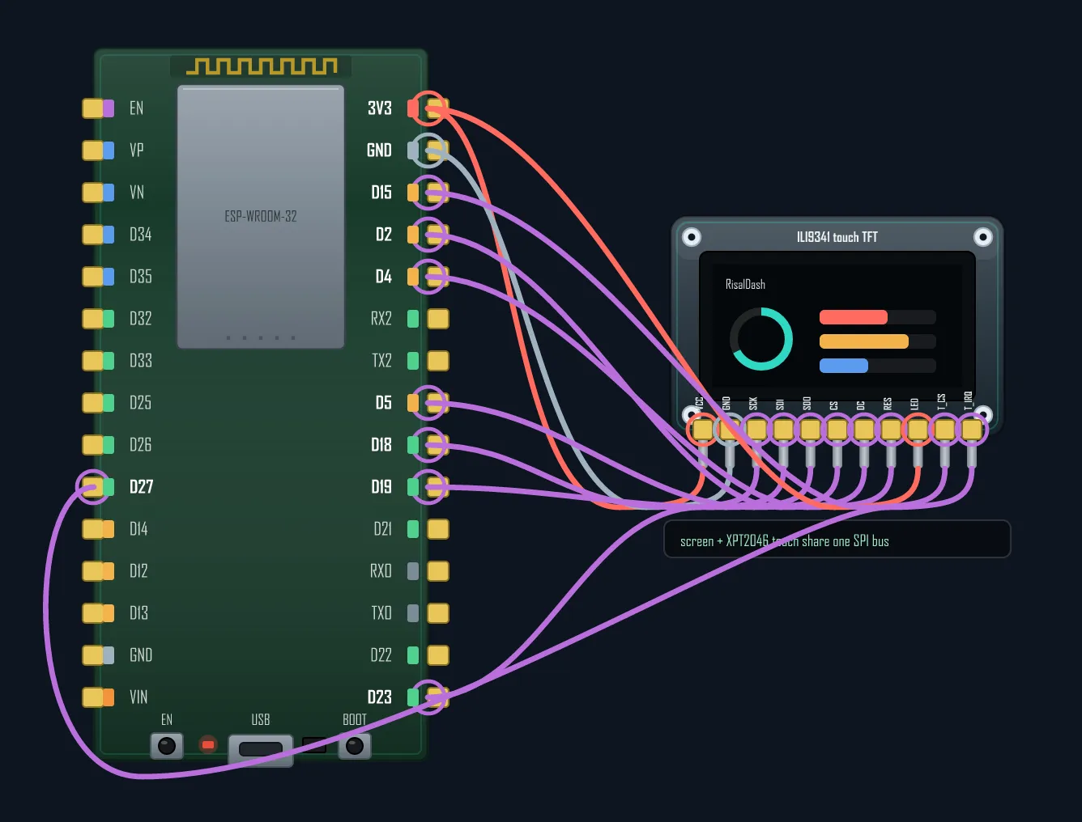
Task: Click the D25 pin pad
Action: click(x=93, y=403)
